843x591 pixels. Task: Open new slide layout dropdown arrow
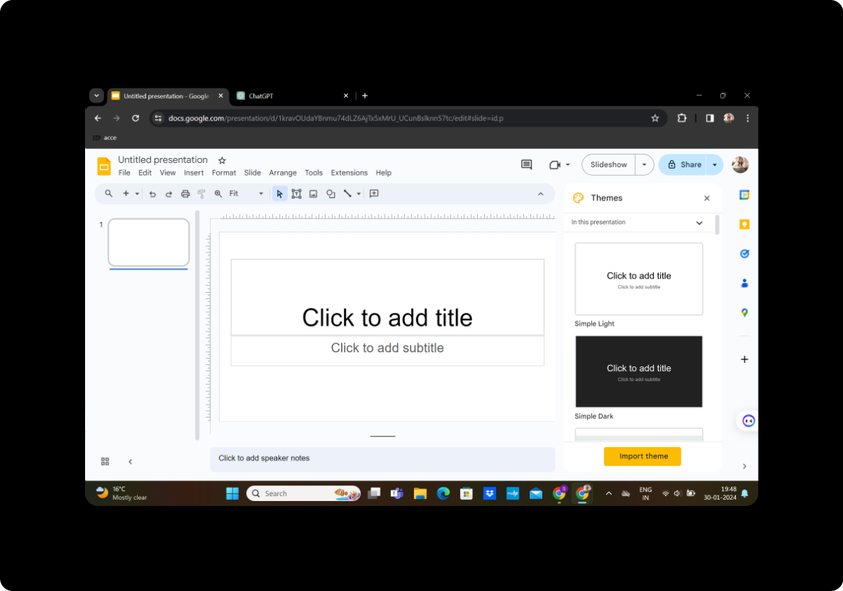[x=137, y=194]
